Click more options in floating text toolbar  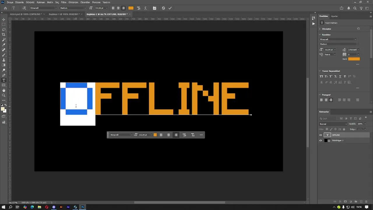(201, 135)
